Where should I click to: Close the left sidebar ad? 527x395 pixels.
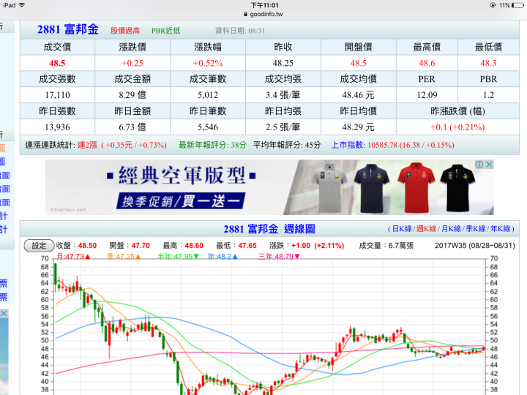4,313
